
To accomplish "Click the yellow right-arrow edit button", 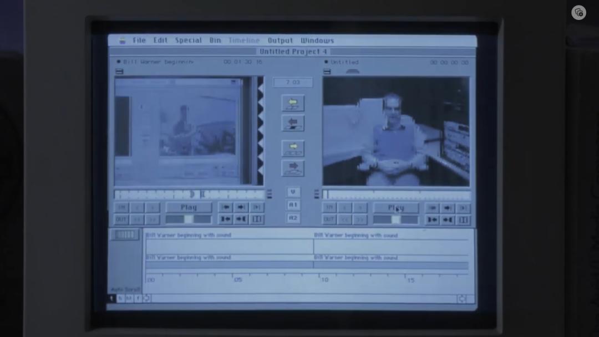I will coord(293,148).
